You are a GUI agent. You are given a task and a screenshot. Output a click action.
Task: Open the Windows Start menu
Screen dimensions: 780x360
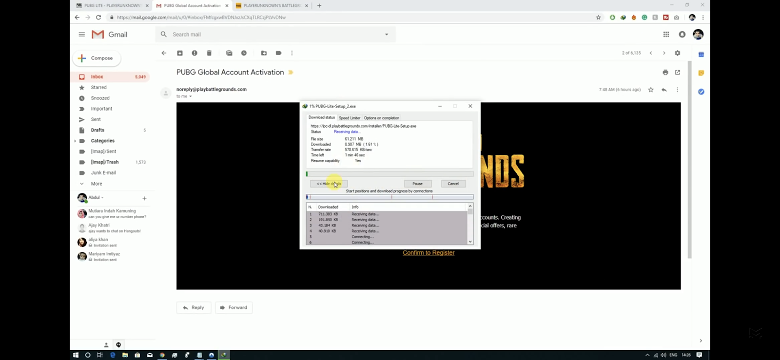coord(76,355)
